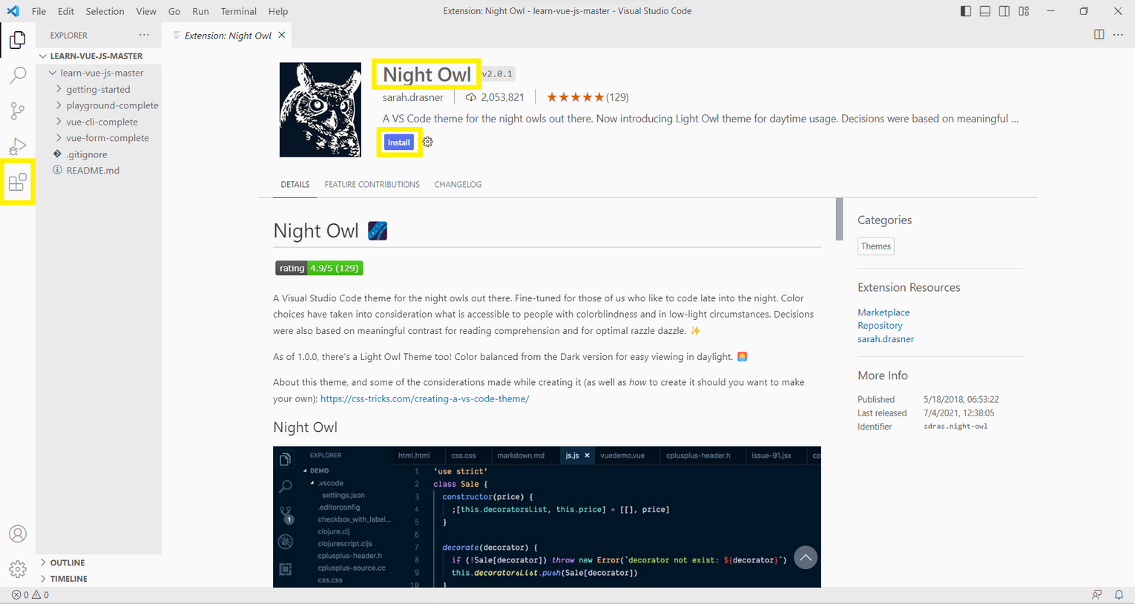
Task: Open the Repository resource link
Action: [880, 326]
